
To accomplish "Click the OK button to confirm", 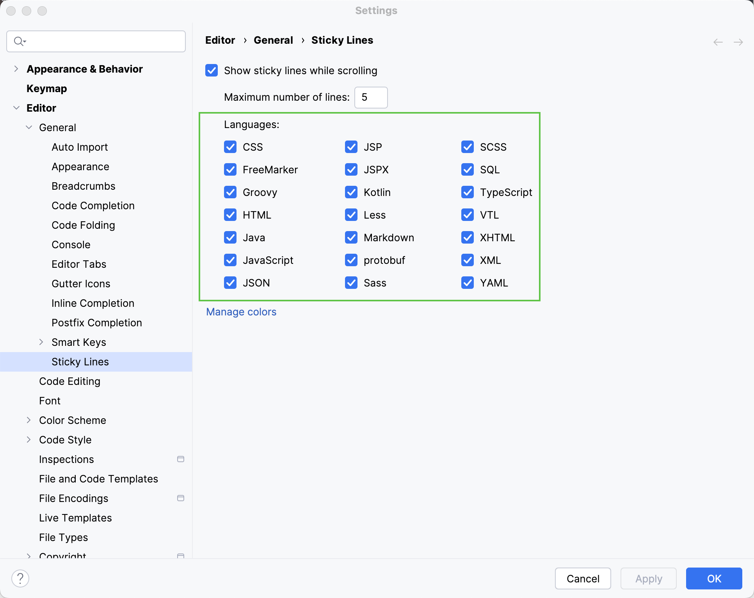I will click(x=713, y=578).
